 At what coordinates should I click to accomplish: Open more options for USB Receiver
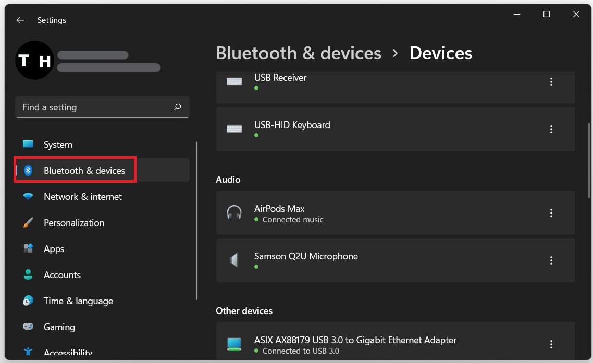pyautogui.click(x=551, y=82)
